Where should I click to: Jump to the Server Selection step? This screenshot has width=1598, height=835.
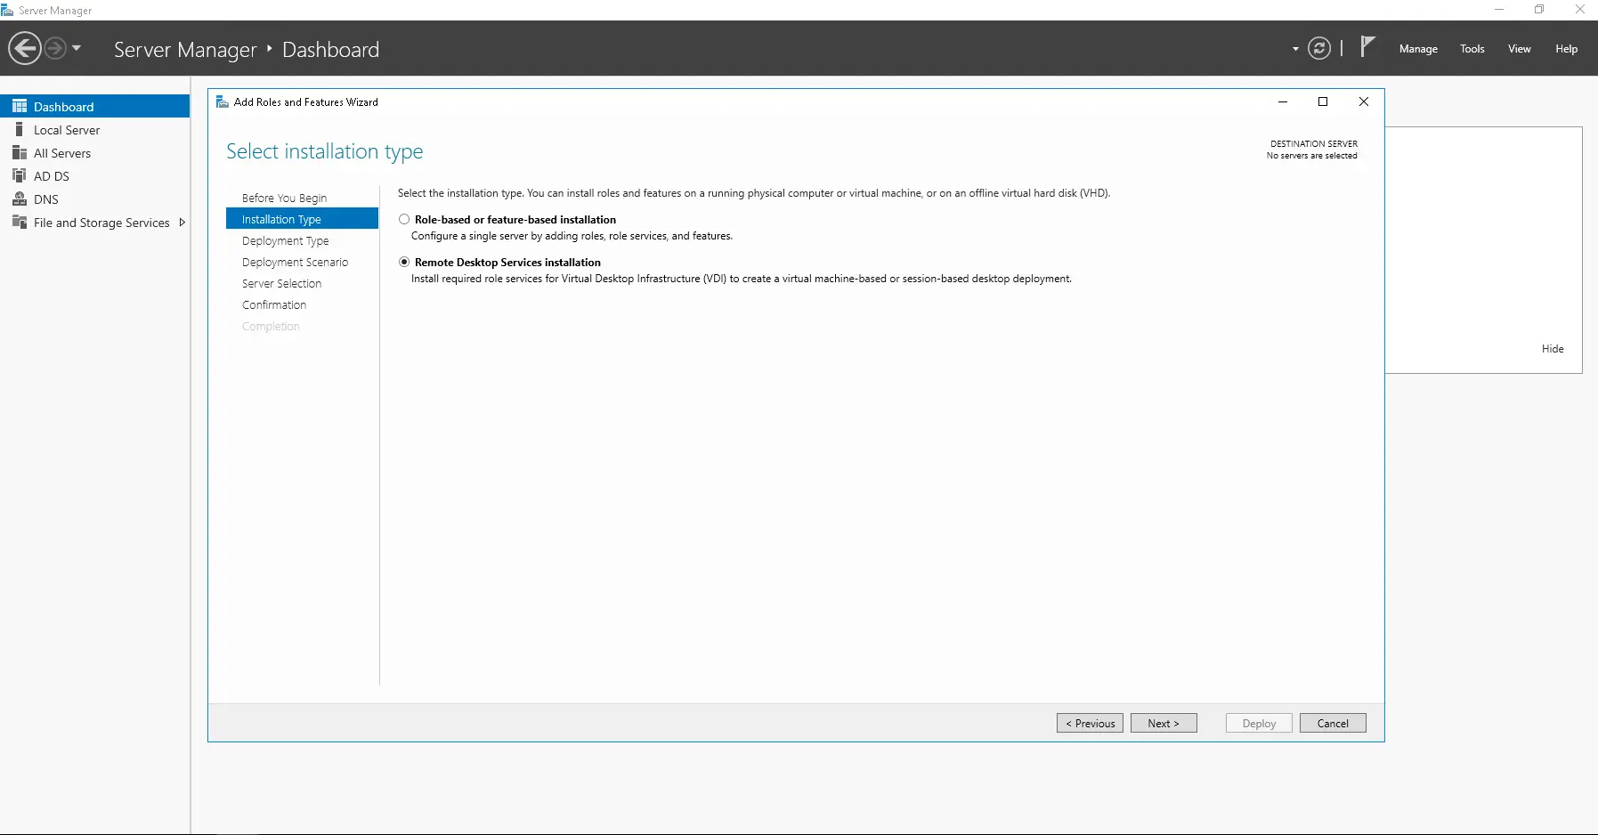[x=281, y=283]
